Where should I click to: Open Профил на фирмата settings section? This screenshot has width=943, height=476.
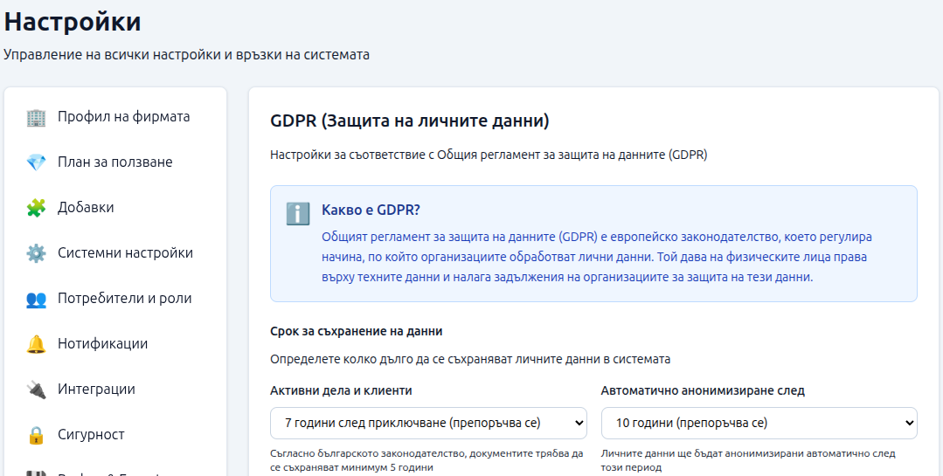(x=115, y=116)
